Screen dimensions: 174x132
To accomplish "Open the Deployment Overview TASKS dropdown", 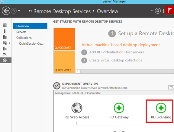I will tap(171, 87).
